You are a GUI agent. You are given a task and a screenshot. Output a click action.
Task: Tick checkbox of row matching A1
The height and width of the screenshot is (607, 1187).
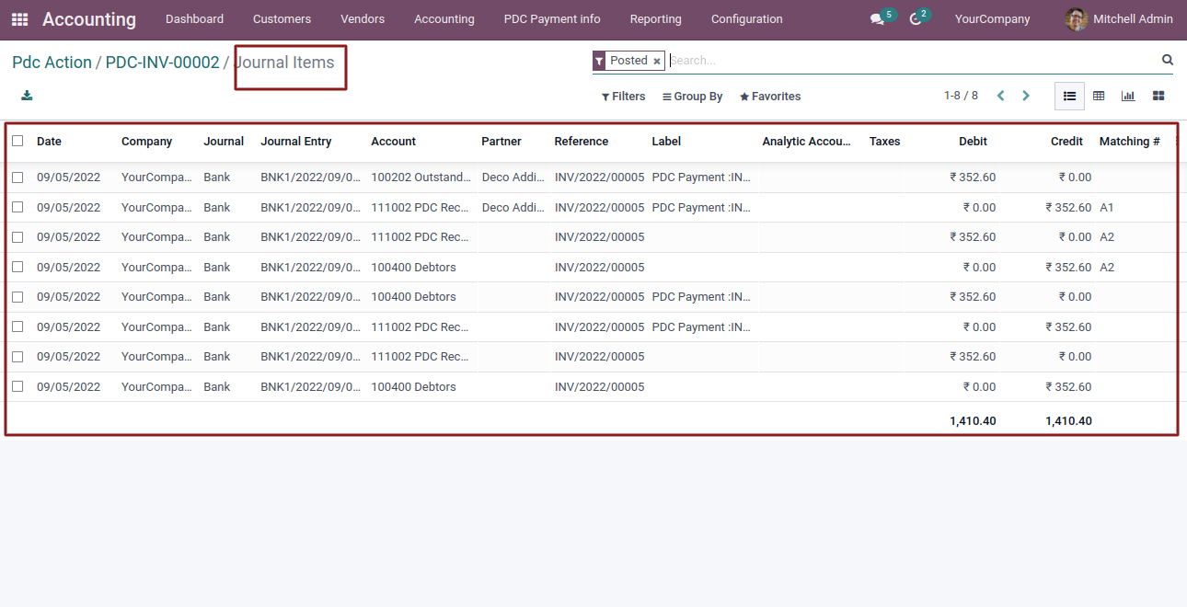(x=17, y=208)
